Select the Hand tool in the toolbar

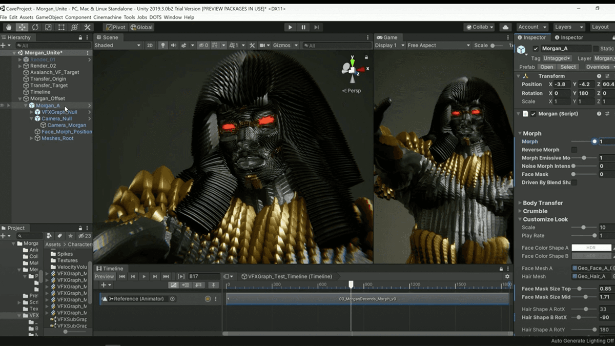(9, 27)
